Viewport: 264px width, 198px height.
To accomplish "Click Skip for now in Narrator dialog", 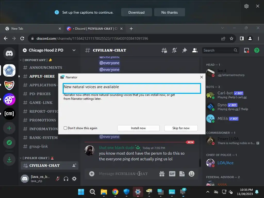I will click(x=181, y=128).
